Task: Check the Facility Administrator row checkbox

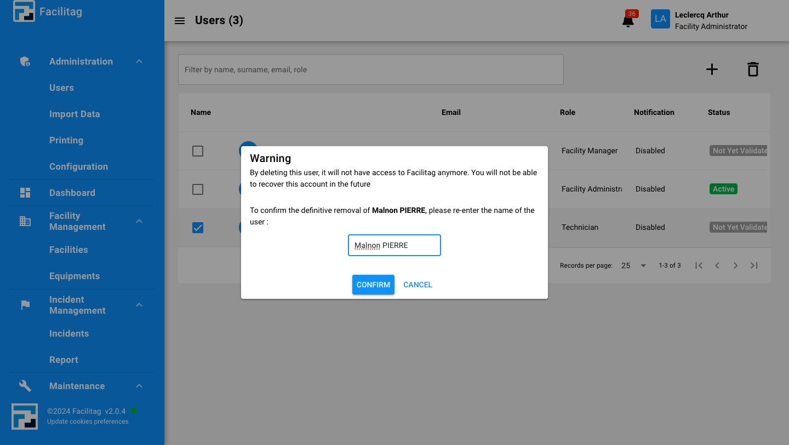Action: 198,189
